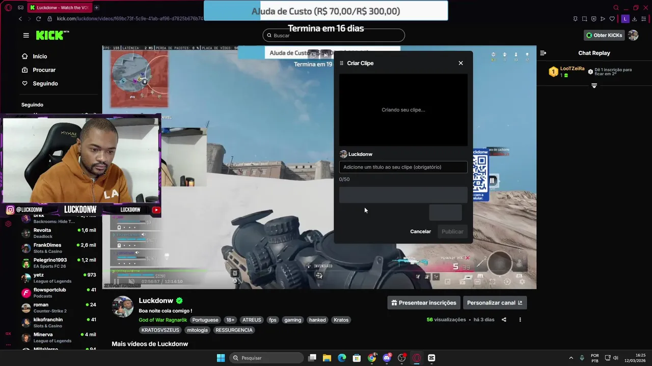
Task: Open Opera Easy Setup sliders icon
Action: coord(645,19)
